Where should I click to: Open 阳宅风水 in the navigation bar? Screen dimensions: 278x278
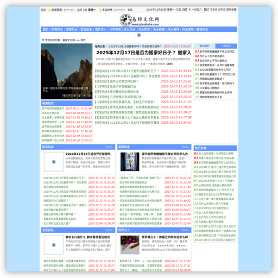pyautogui.click(x=57, y=29)
